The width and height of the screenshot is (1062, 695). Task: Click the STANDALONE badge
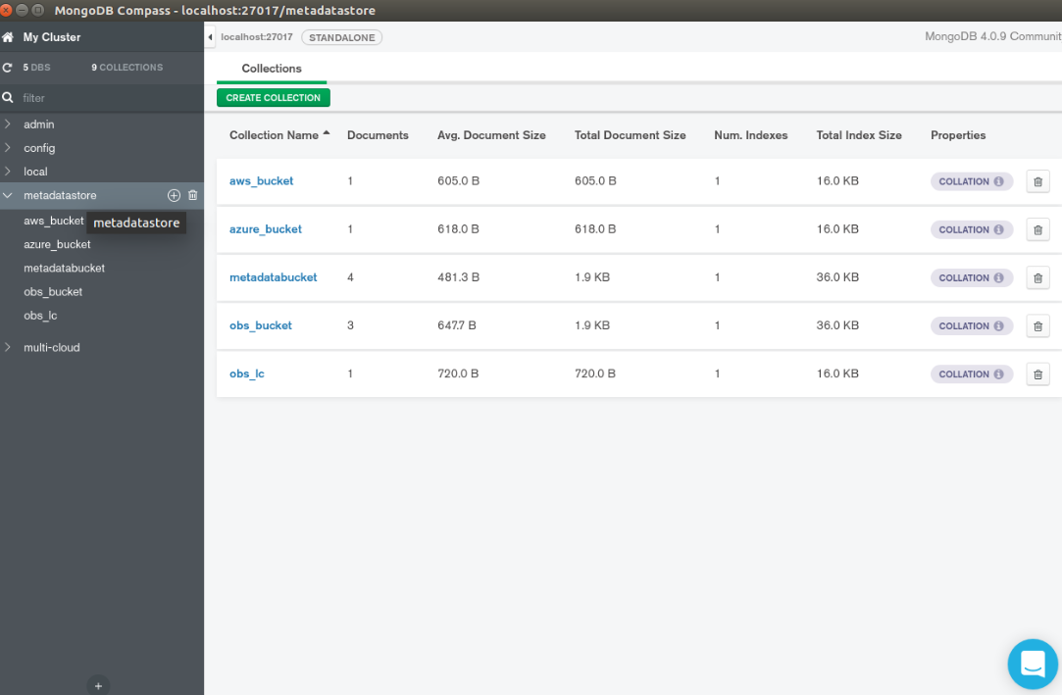[342, 37]
